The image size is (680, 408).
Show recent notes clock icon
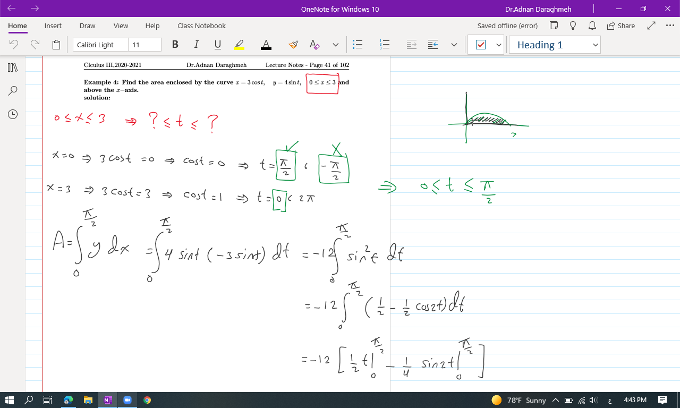point(13,114)
